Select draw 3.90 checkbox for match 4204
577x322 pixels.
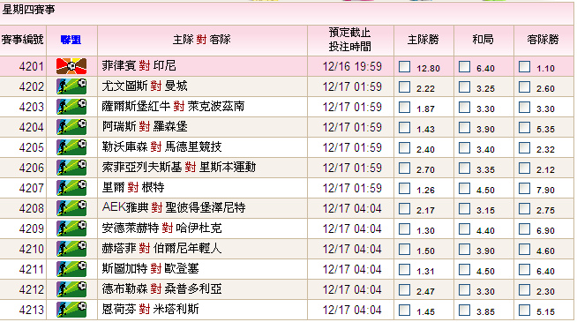point(464,127)
